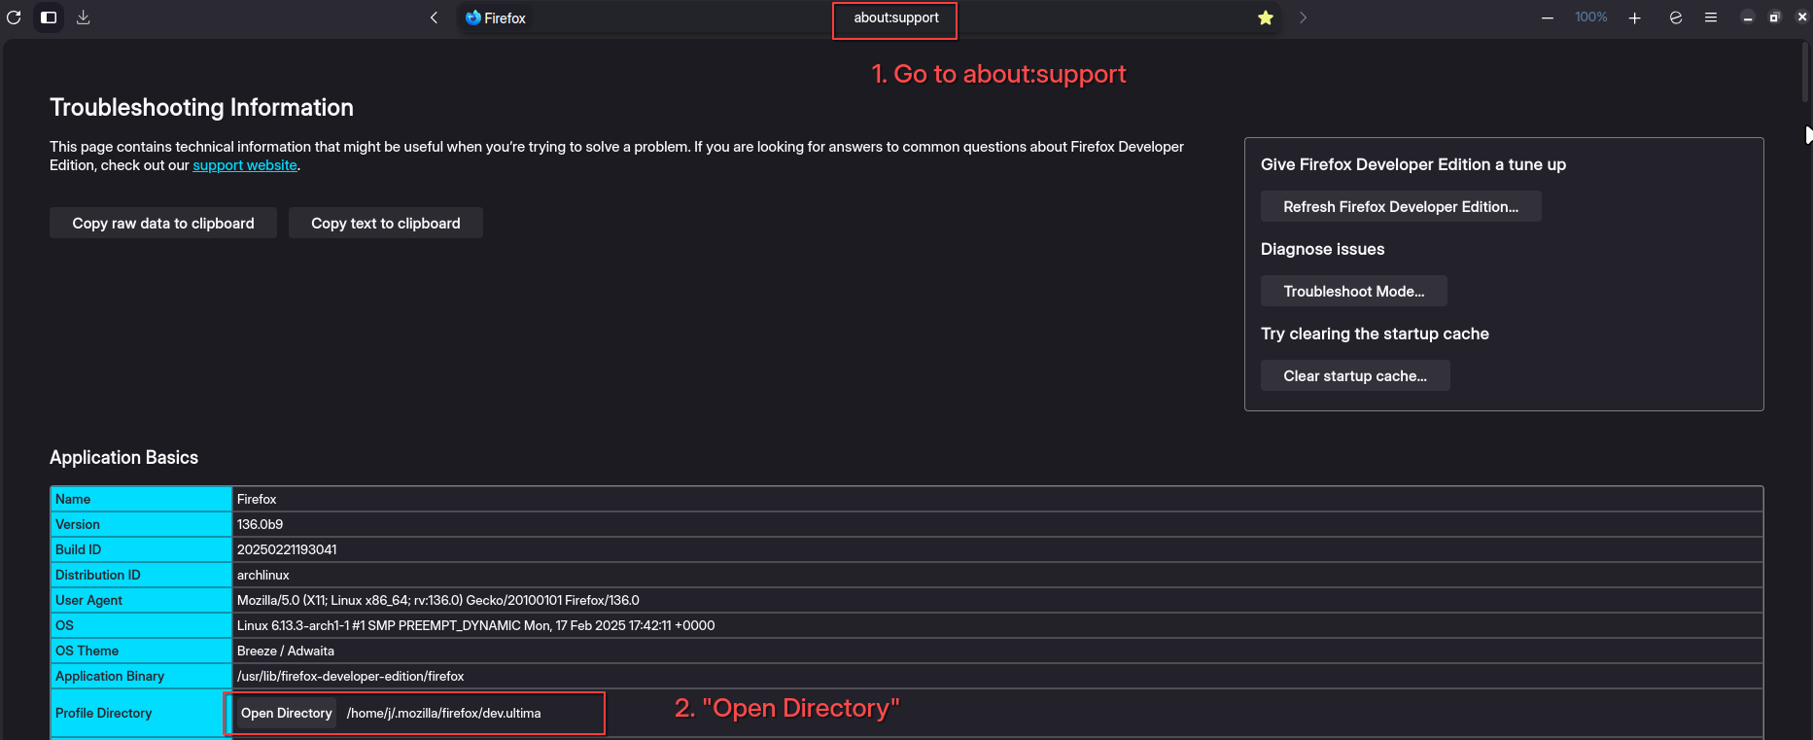Click the vertical page scrollbar
Image resolution: width=1813 pixels, height=740 pixels.
coord(1806,73)
